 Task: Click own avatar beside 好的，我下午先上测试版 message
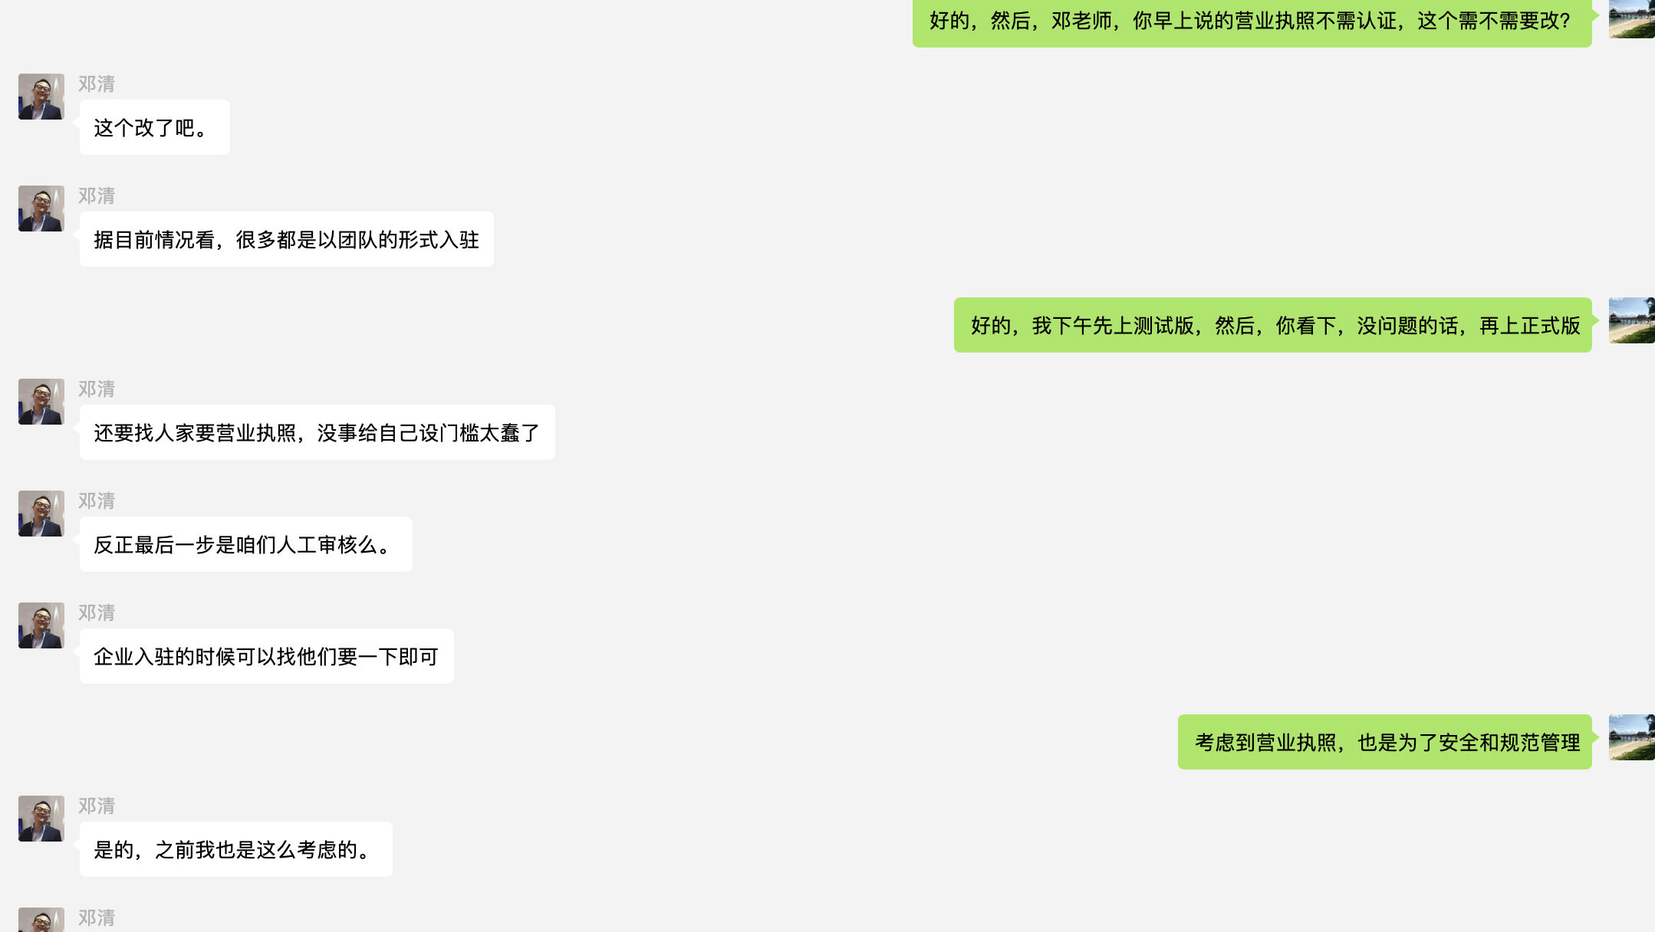click(x=1632, y=320)
